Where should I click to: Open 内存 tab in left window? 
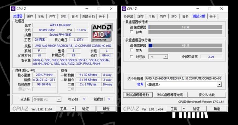click(52, 16)
